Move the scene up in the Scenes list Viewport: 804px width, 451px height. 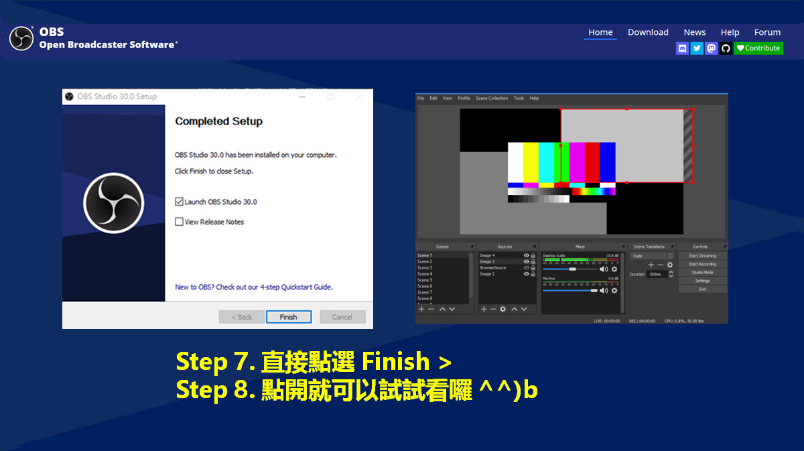(x=442, y=309)
